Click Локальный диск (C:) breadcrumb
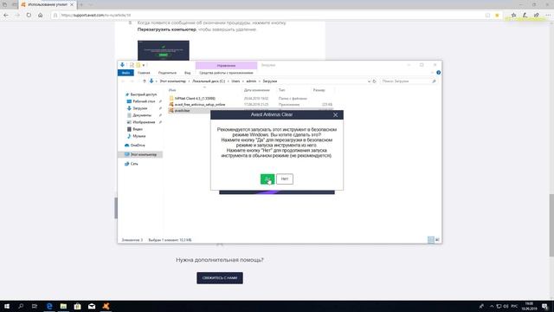The width and height of the screenshot is (554, 312). [x=209, y=81]
